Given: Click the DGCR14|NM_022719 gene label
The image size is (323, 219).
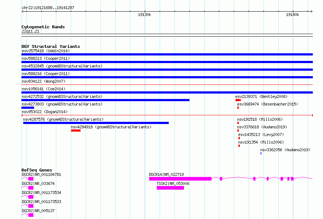Looking at the screenshot, I should coord(166,174).
